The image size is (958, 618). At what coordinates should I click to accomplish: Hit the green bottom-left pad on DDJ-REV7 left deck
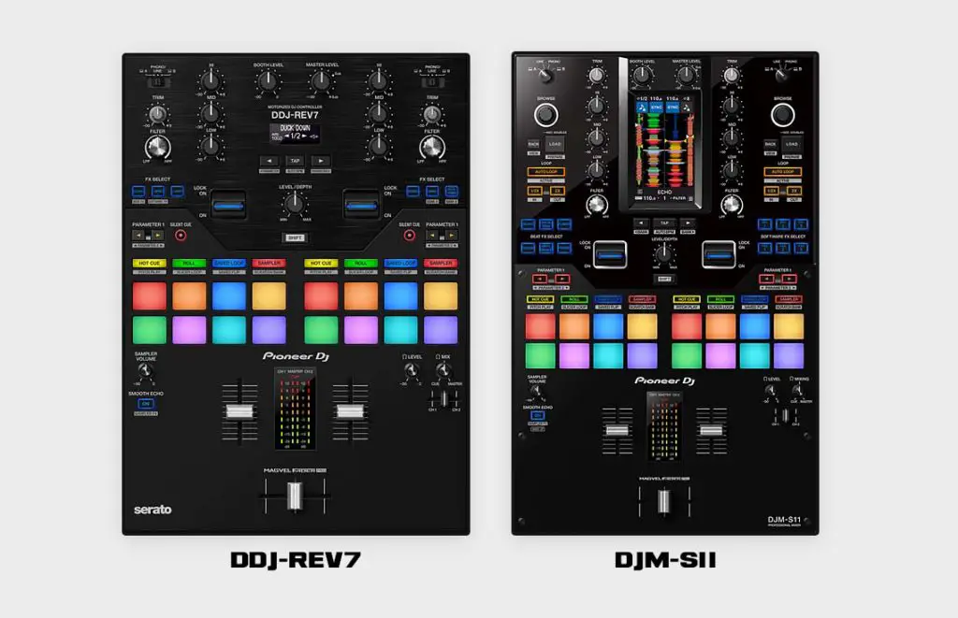149,330
